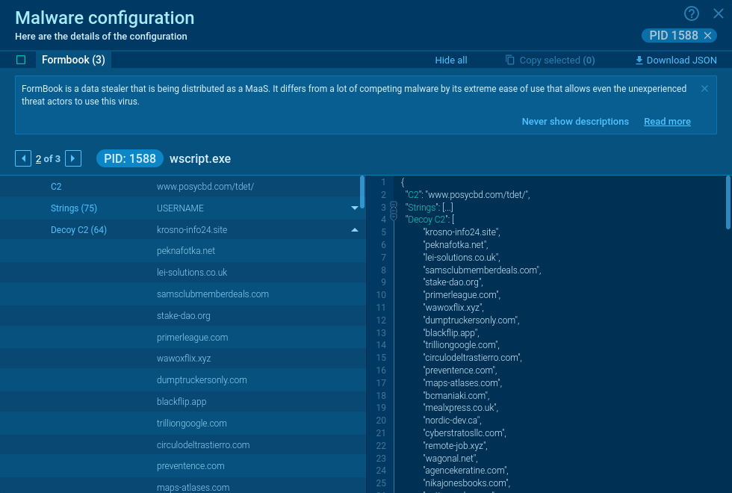
Task: Click the Copy selected icon
Action: tap(510, 61)
